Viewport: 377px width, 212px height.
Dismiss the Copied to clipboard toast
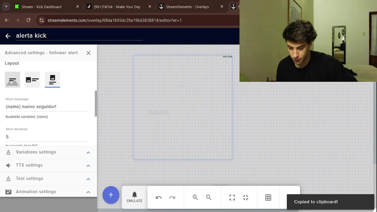330,202
